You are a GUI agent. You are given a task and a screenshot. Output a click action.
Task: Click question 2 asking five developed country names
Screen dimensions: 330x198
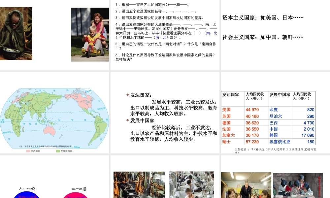(x=156, y=11)
